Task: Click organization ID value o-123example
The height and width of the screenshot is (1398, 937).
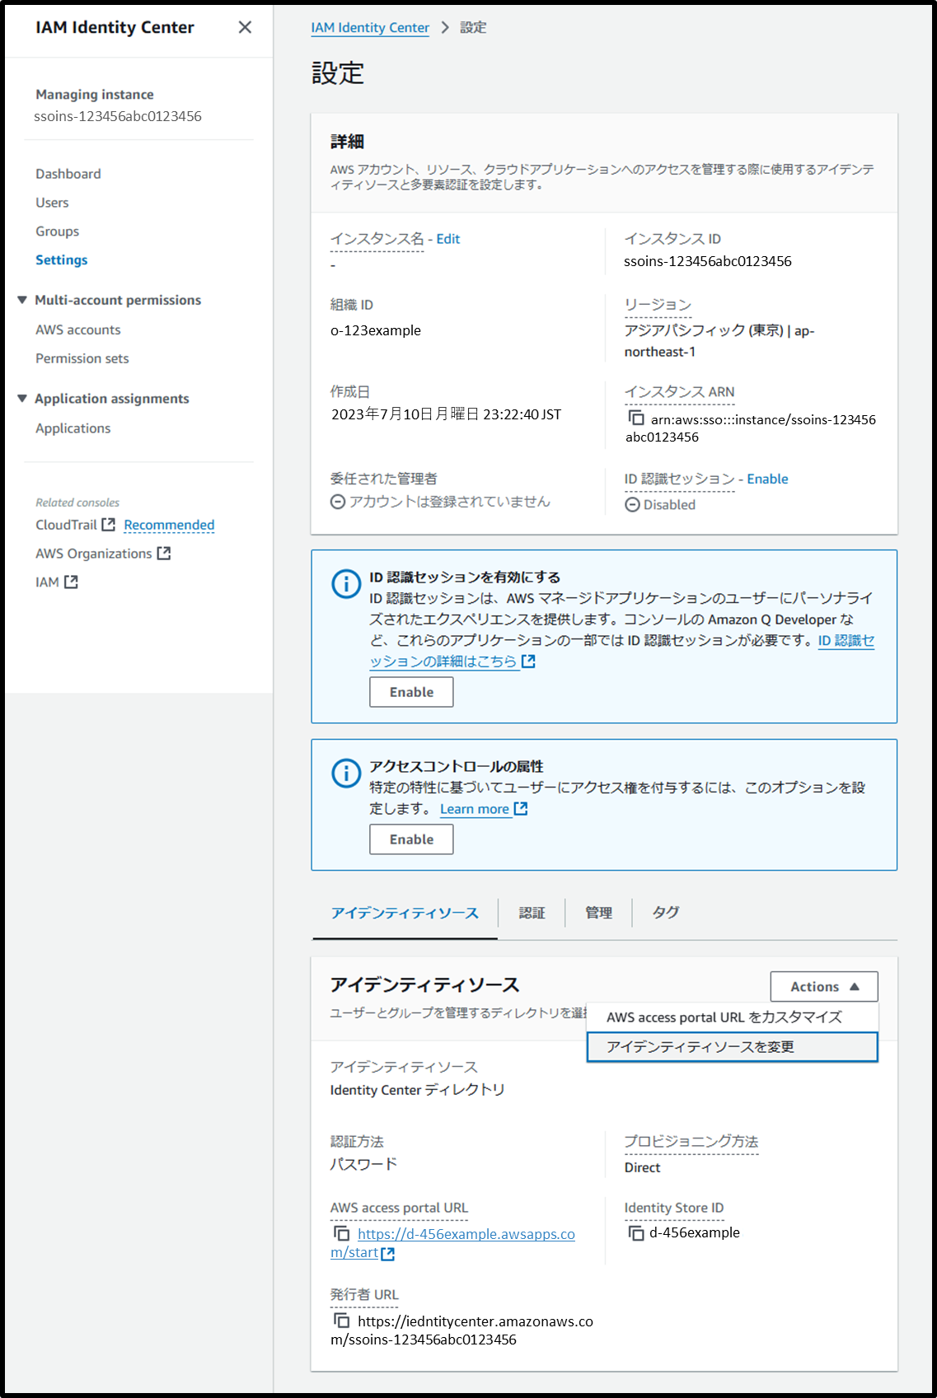Action: point(376,330)
